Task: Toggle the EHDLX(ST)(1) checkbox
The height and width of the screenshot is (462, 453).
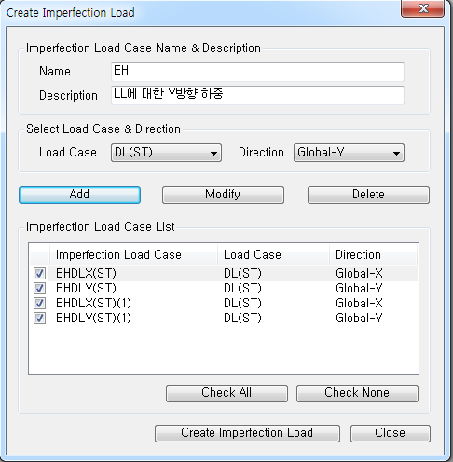Action: (x=39, y=304)
